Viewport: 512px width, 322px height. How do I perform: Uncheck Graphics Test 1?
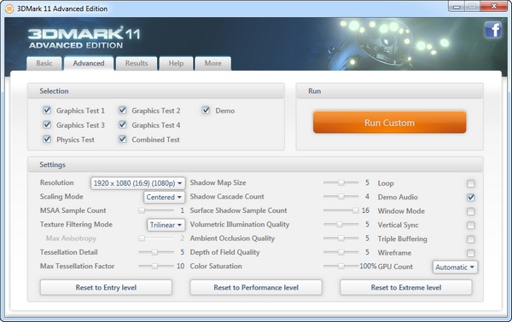(x=47, y=110)
